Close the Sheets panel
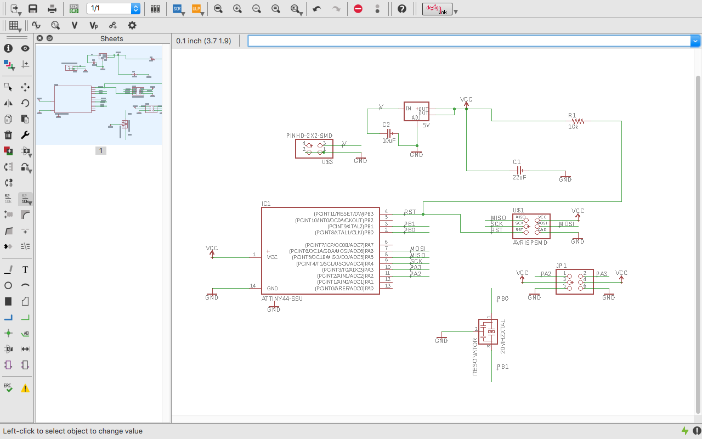702x439 pixels. point(40,38)
